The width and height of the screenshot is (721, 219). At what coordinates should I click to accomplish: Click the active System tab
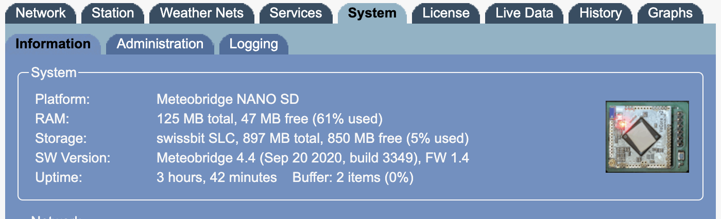pos(372,13)
